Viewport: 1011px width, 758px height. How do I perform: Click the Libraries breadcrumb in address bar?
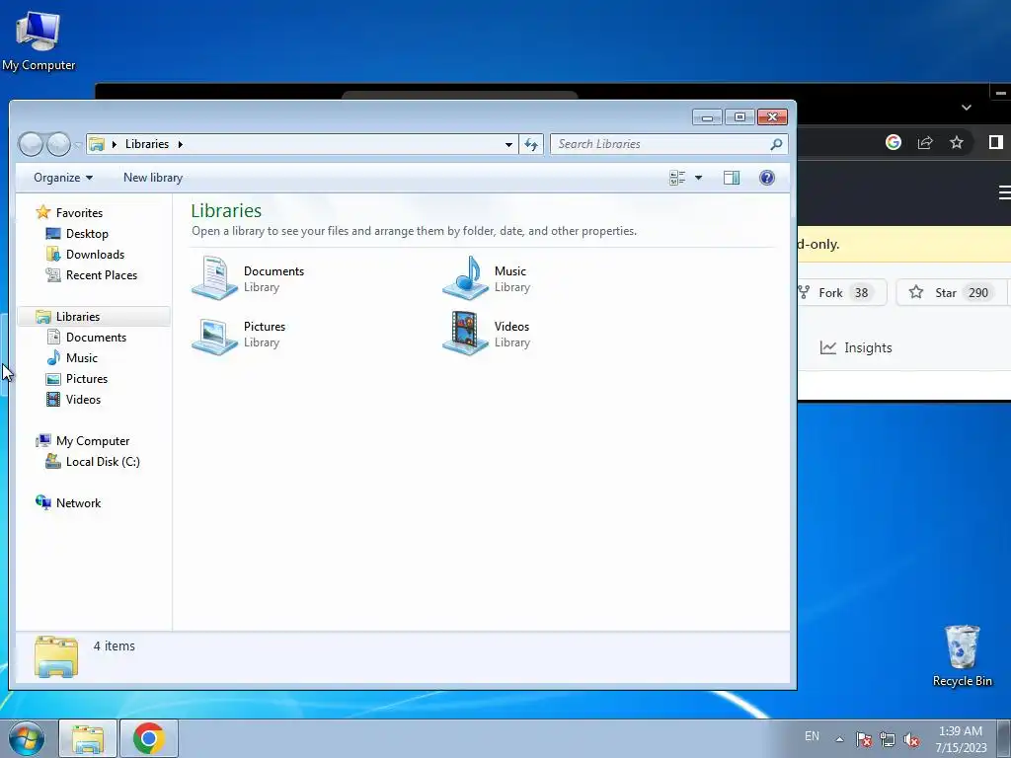[x=147, y=144]
